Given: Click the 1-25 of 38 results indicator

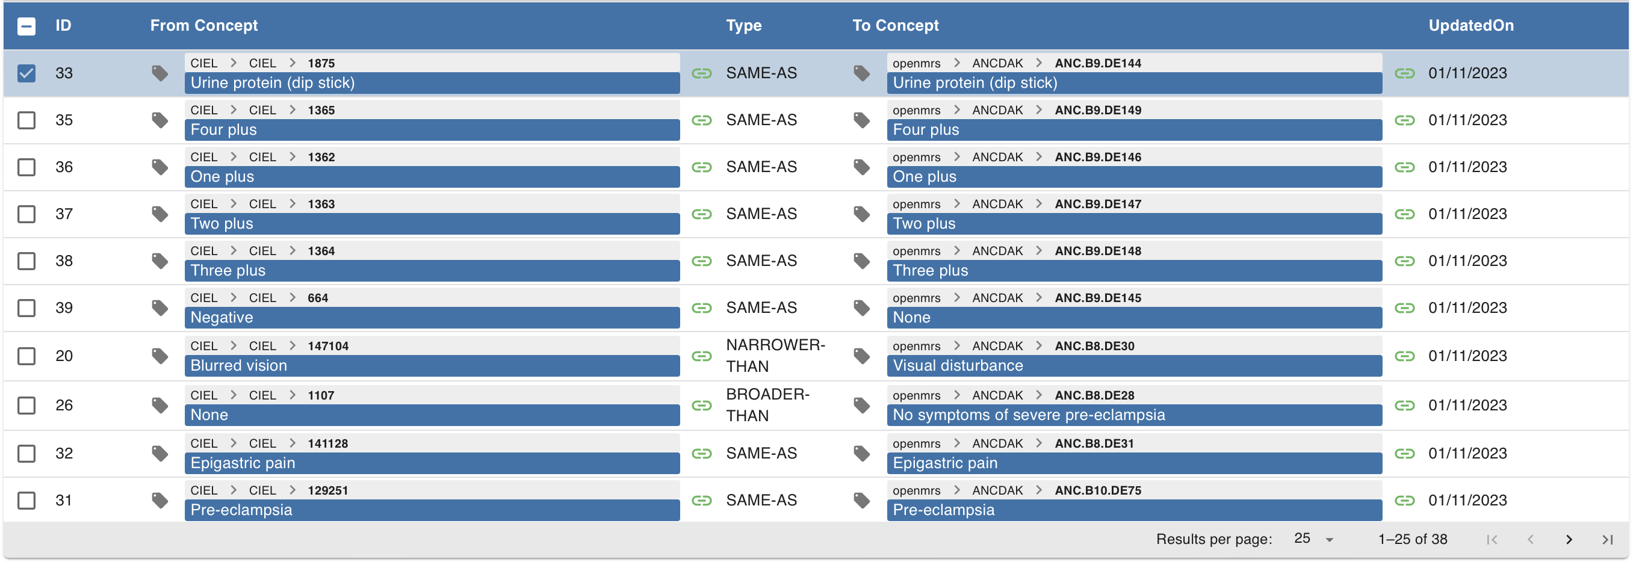Looking at the screenshot, I should pyautogui.click(x=1413, y=539).
